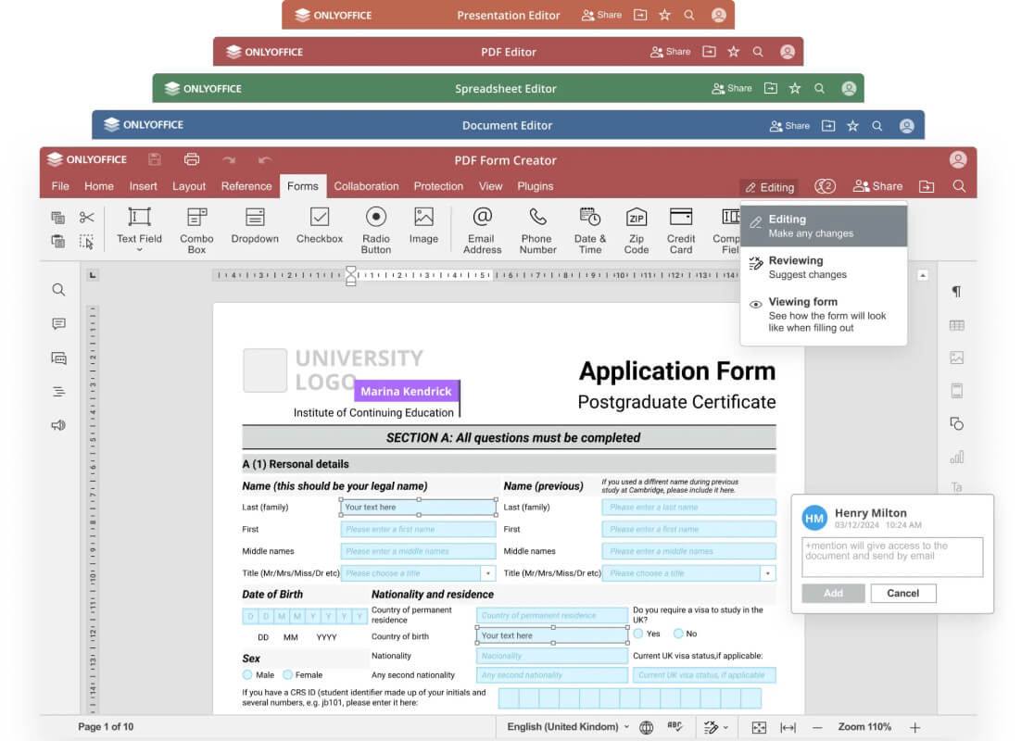Open the Chat panel in left sidebar
The image size is (1034, 741).
(58, 358)
